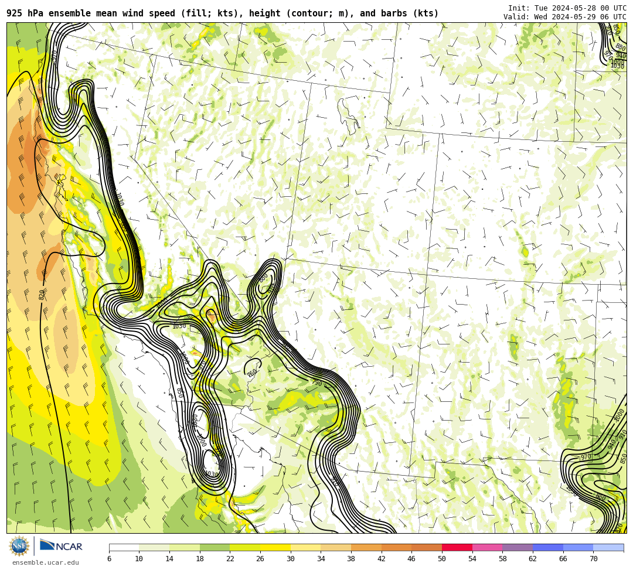Click the red 50-54 kts color swatch

tap(457, 547)
